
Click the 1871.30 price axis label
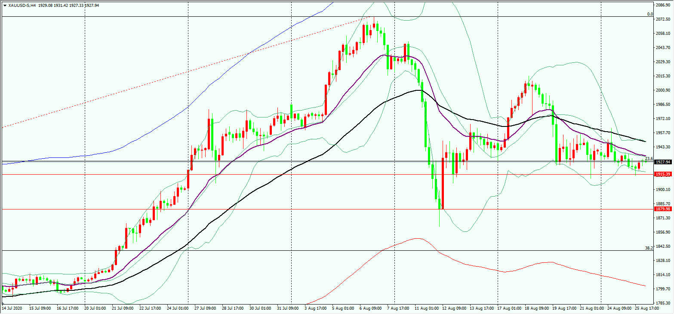click(x=663, y=218)
